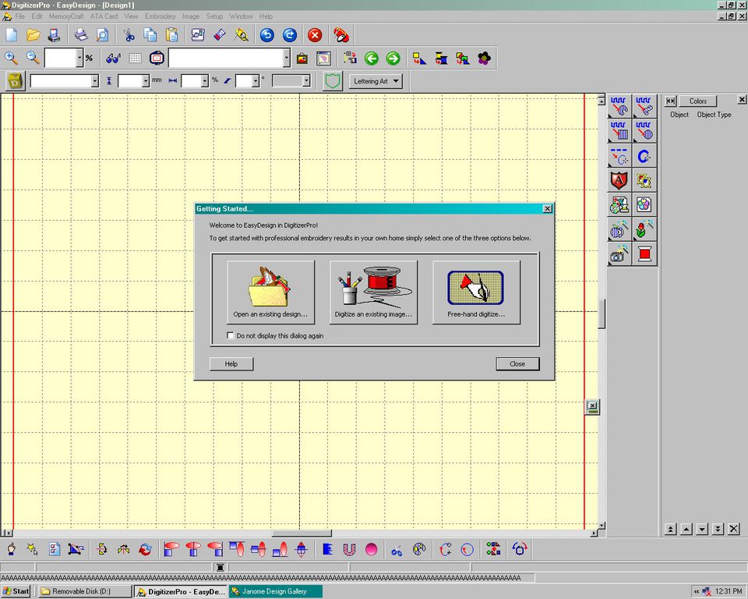Click the pink circle icon in bottom toolbar
This screenshot has width=748, height=599.
point(371,550)
